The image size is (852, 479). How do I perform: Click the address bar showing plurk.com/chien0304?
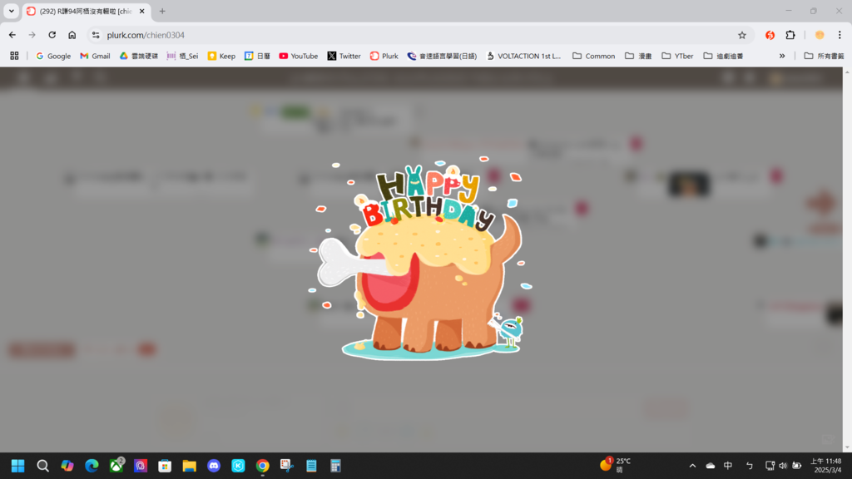(419, 35)
